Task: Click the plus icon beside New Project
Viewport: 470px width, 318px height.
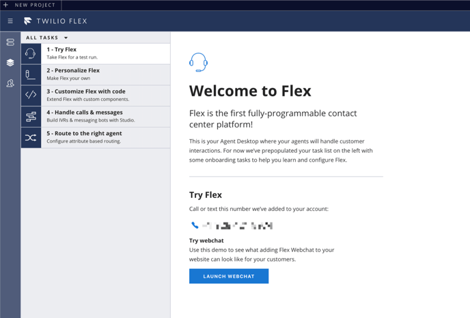Action: click(x=5, y=5)
